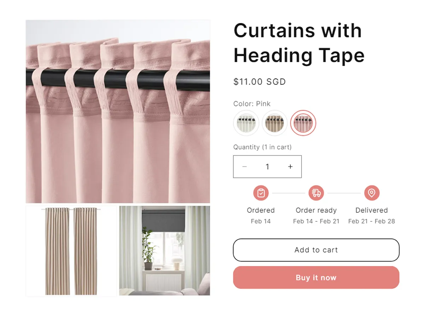Select the pink curtain color swatch
Image resolution: width=425 pixels, height=310 pixels.
pyautogui.click(x=303, y=123)
